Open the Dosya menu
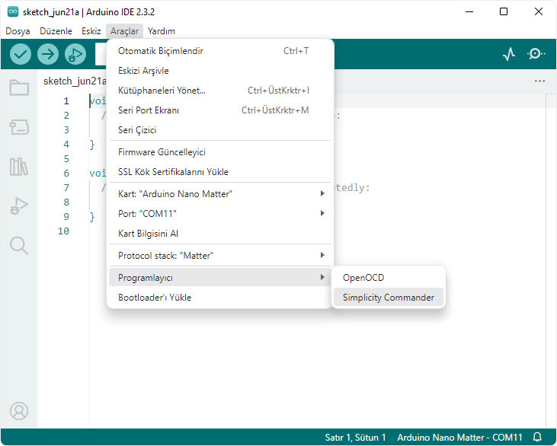This screenshot has width=557, height=446. click(x=18, y=31)
